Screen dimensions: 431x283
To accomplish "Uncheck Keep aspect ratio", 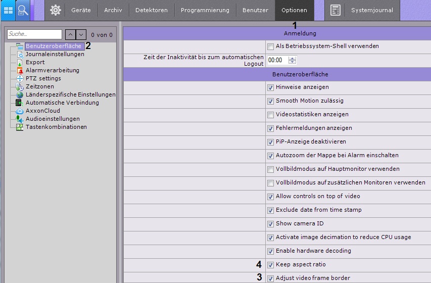I will pyautogui.click(x=271, y=265).
